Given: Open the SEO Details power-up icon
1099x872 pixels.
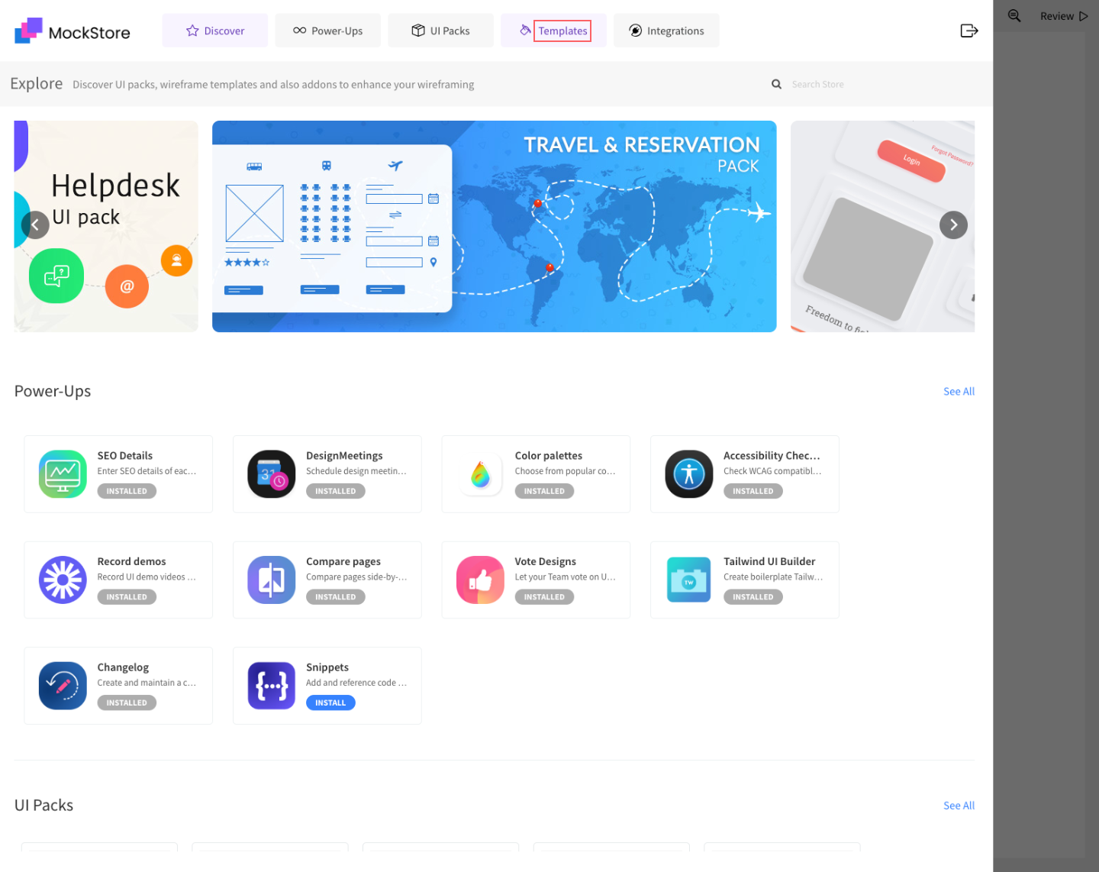Looking at the screenshot, I should (x=63, y=474).
